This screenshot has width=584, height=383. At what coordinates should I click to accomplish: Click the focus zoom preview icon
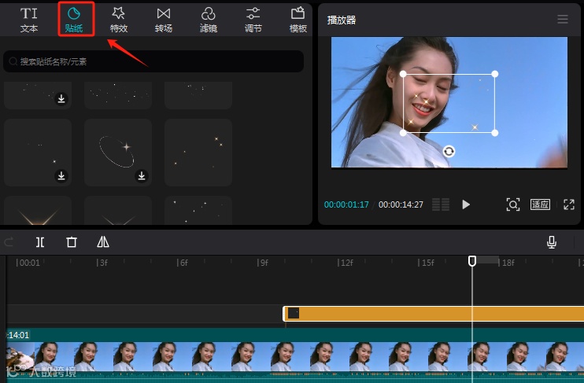click(512, 204)
